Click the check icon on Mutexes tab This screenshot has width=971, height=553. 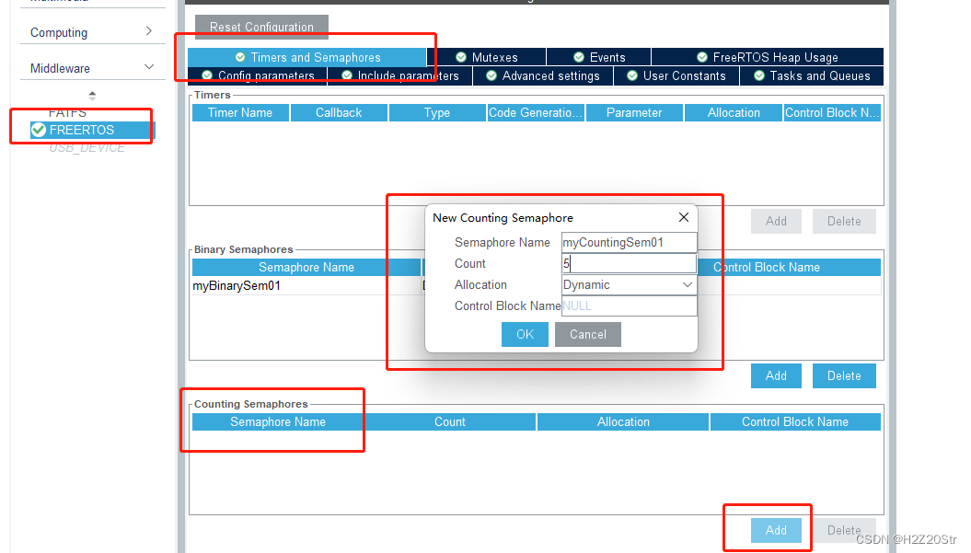click(461, 57)
